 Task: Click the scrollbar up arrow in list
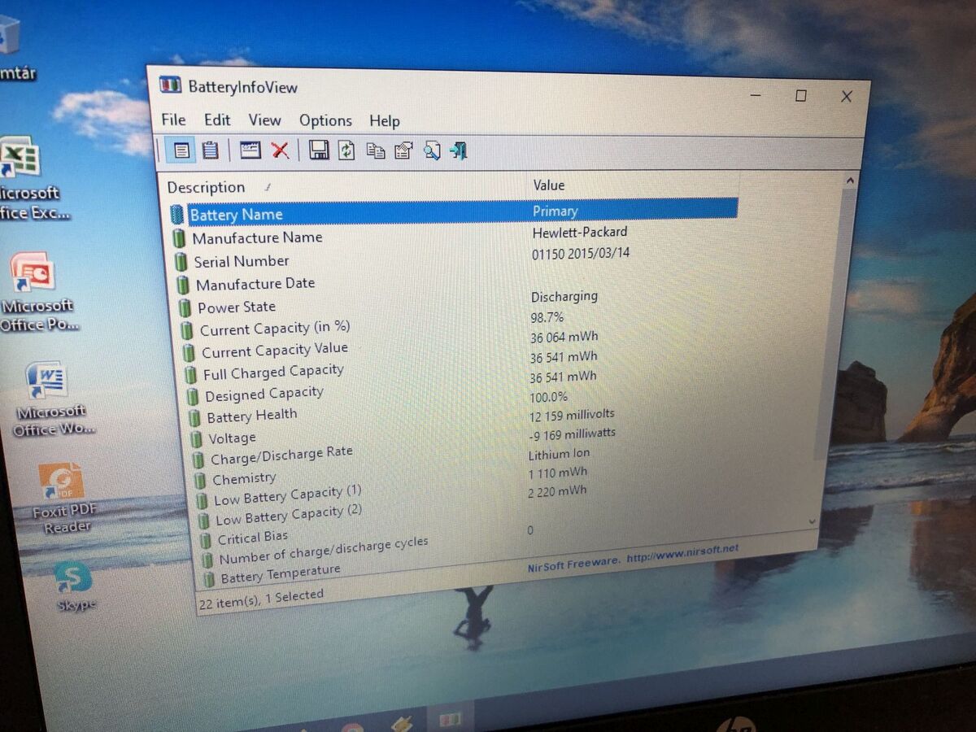848,181
